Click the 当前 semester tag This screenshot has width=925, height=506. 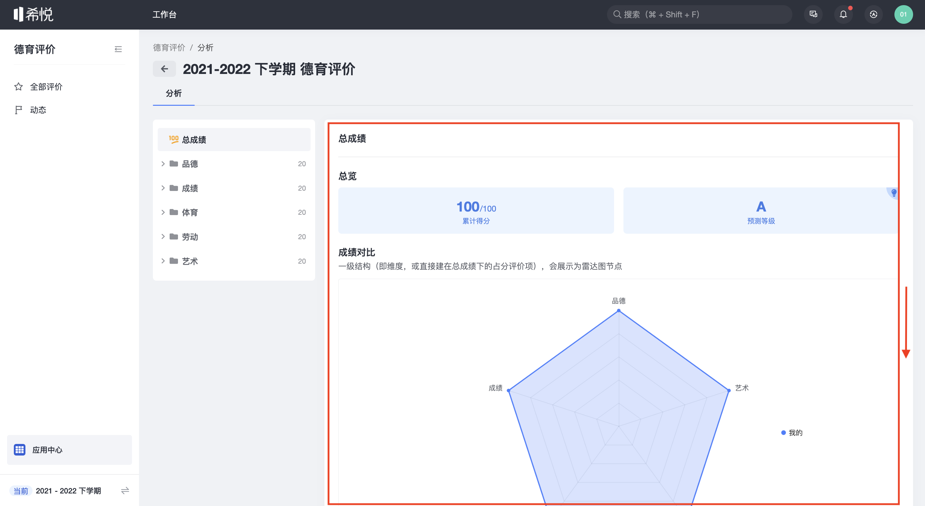[21, 491]
